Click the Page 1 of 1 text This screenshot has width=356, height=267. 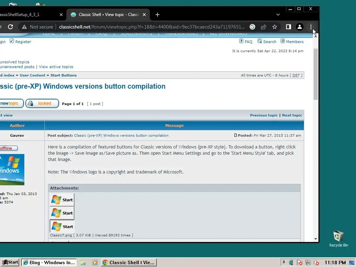click(73, 104)
